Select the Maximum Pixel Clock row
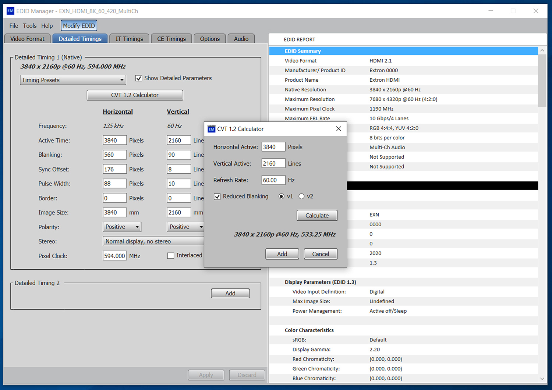This screenshot has height=390, width=552. pyautogui.click(x=404, y=109)
